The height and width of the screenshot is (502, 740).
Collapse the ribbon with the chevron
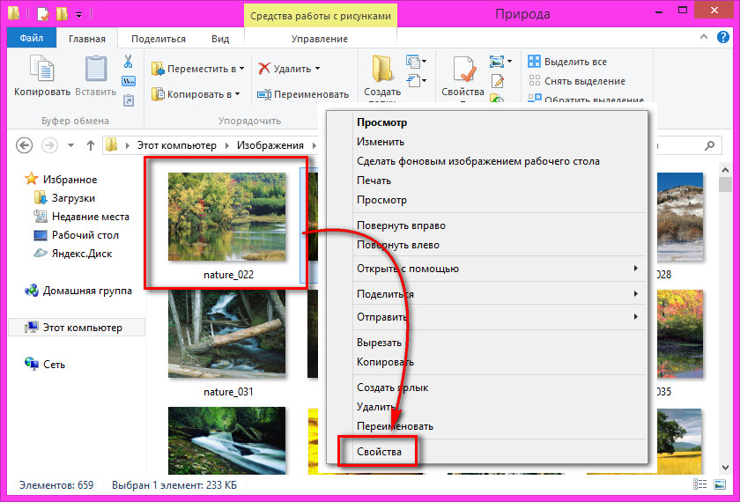point(704,37)
